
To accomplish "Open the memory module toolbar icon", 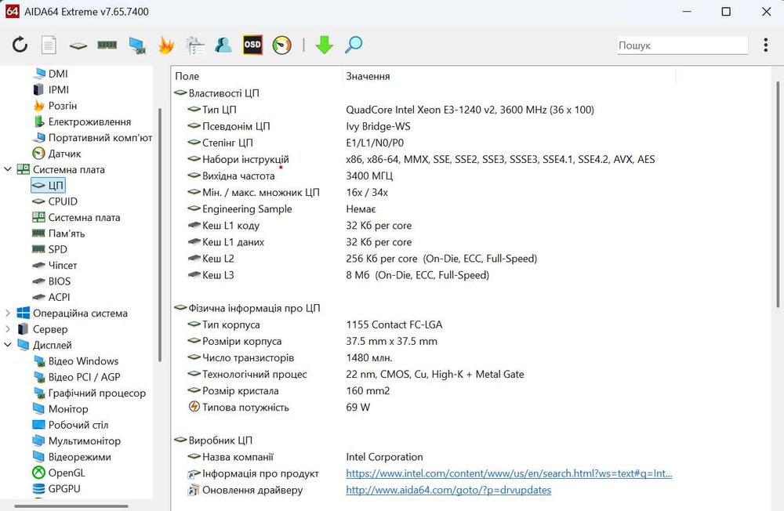I will tap(107, 45).
